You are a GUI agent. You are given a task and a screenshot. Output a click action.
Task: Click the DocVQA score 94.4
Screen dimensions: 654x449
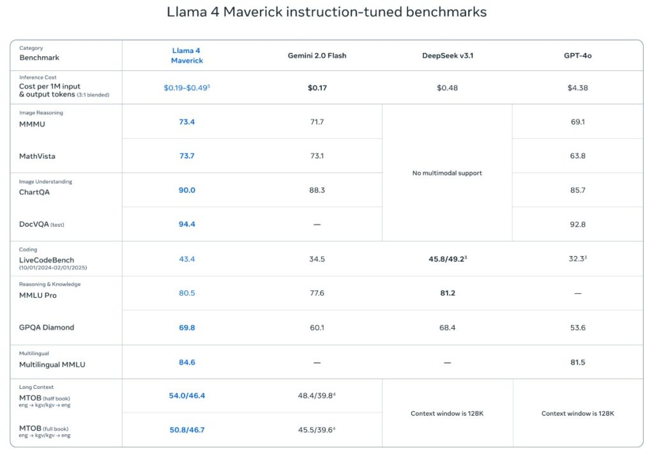(x=186, y=224)
